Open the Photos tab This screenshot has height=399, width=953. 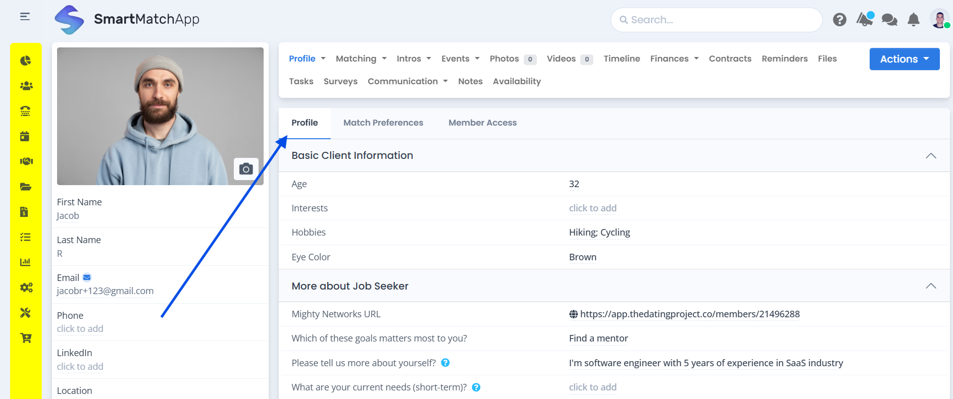coord(513,59)
